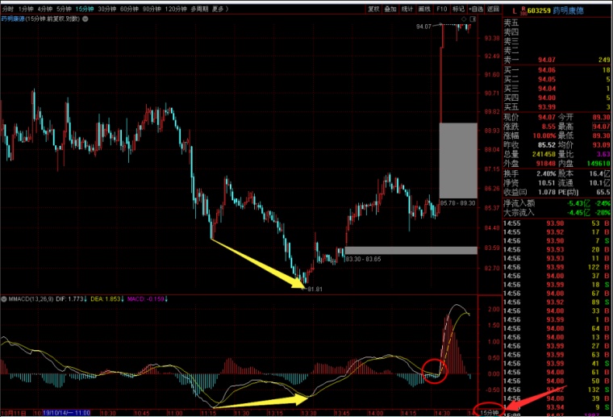613x417 pixels.
Task: Click the gray 85.78 - 89.30 gap box
Action: point(458,161)
